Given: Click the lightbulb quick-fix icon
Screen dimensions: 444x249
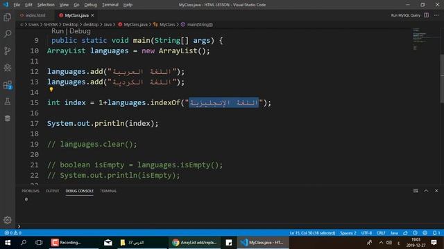Looking at the screenshot, I should click(51, 89).
